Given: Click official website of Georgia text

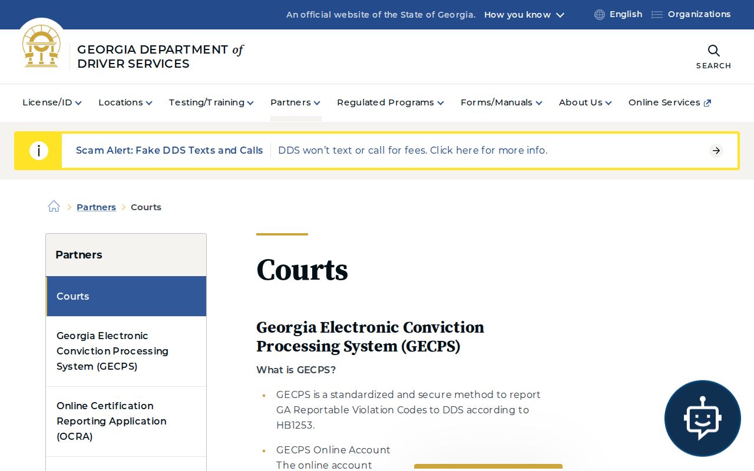Looking at the screenshot, I should (x=381, y=15).
